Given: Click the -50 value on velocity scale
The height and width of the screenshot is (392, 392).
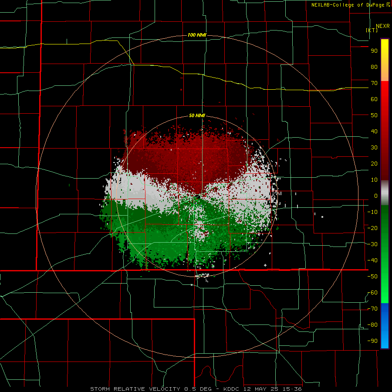Looking at the screenshot, I should click(372, 277).
